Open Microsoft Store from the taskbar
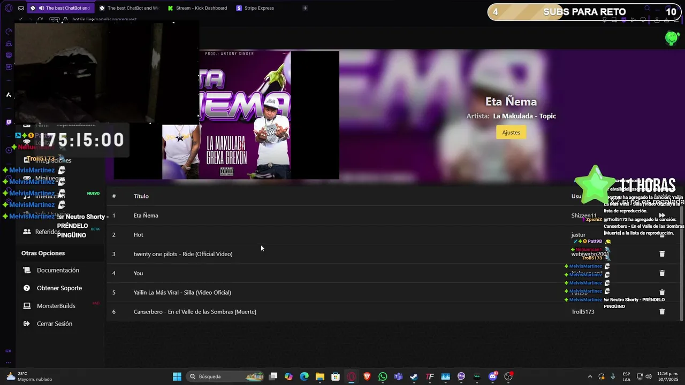Screen dimensions: 685x385 [x=336, y=376]
